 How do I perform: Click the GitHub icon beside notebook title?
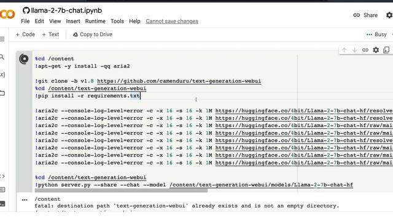click(x=26, y=10)
